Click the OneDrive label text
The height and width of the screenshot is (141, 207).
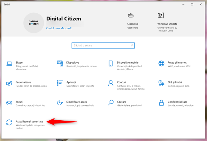click(x=133, y=24)
